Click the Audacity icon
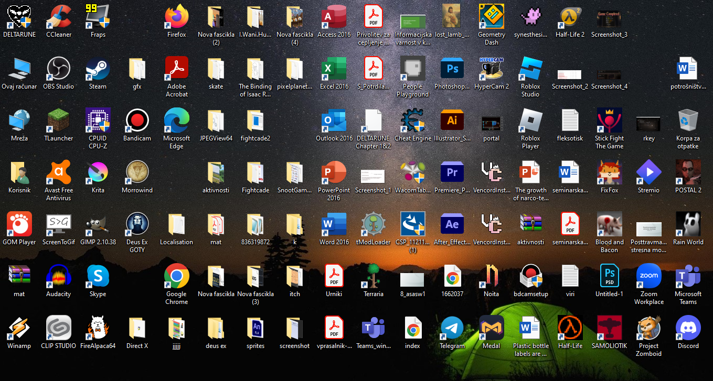Image resolution: width=713 pixels, height=381 pixels. [59, 277]
